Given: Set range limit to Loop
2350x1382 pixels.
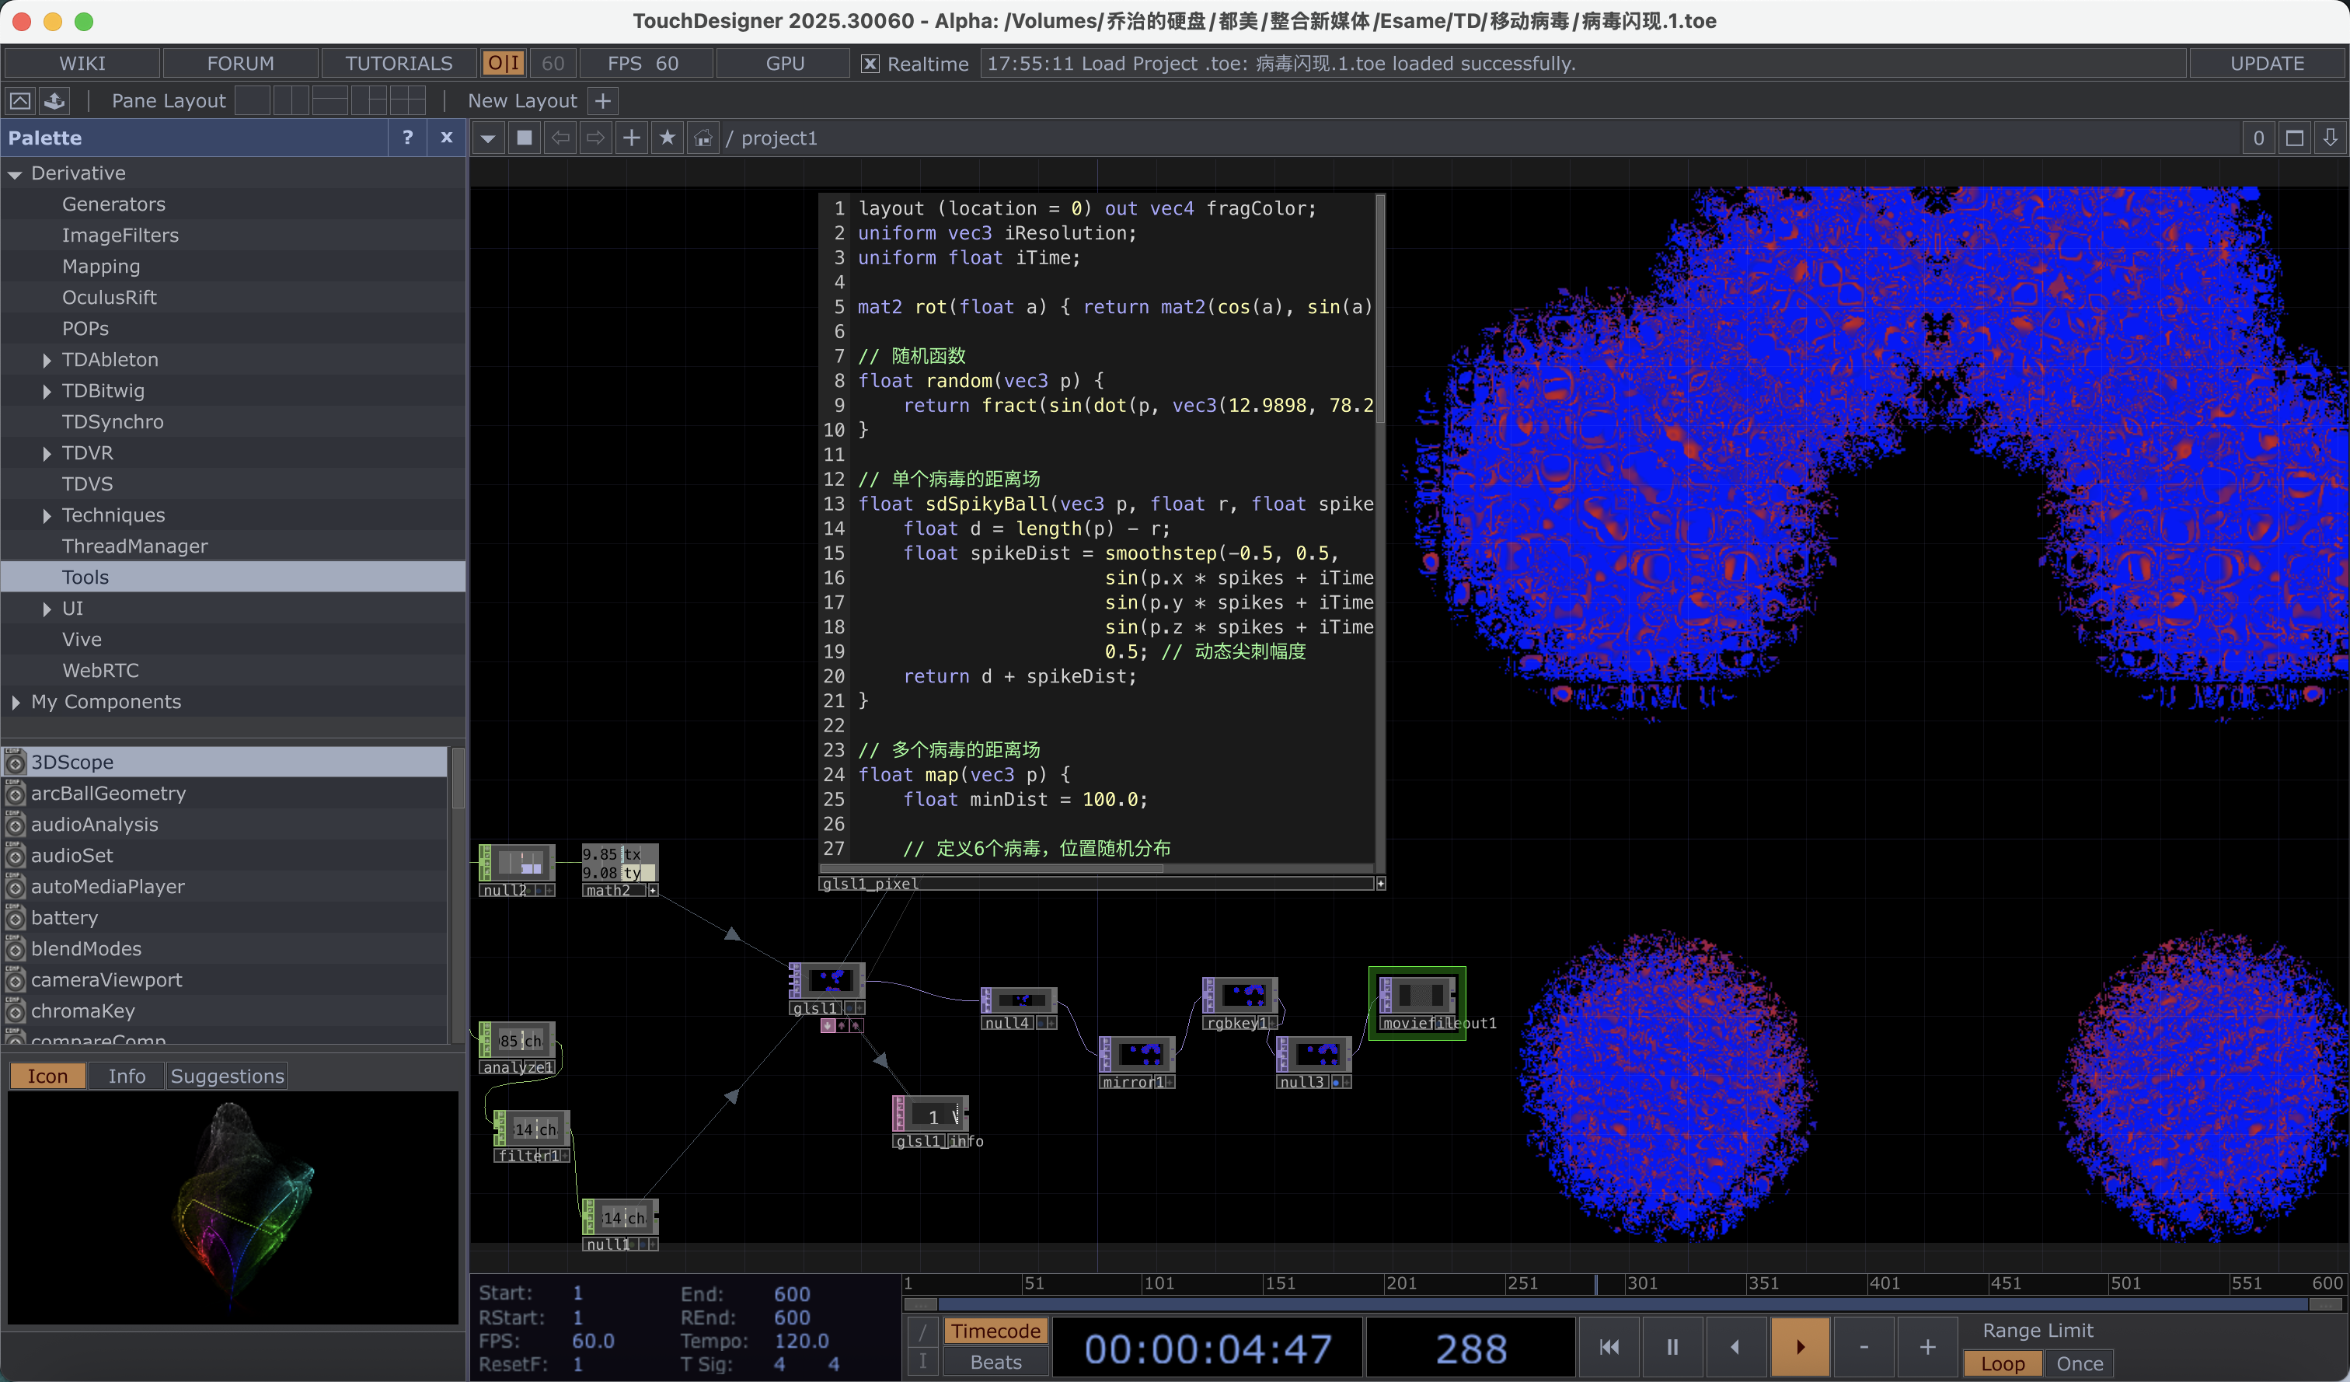Looking at the screenshot, I should pyautogui.click(x=2002, y=1363).
